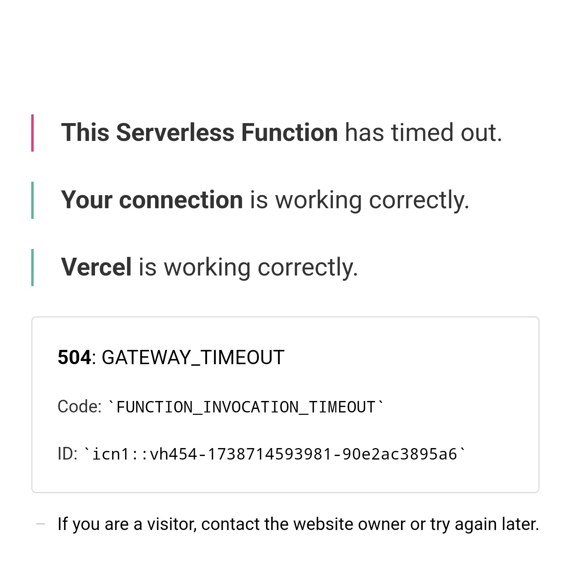Click the bold "This Serverless Function" text
Viewport: 570px width, 570px height.
coord(199,132)
